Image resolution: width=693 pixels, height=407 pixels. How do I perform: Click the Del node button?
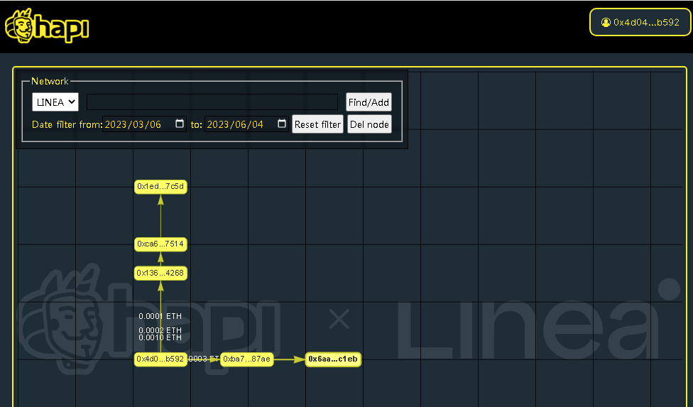pyautogui.click(x=369, y=124)
